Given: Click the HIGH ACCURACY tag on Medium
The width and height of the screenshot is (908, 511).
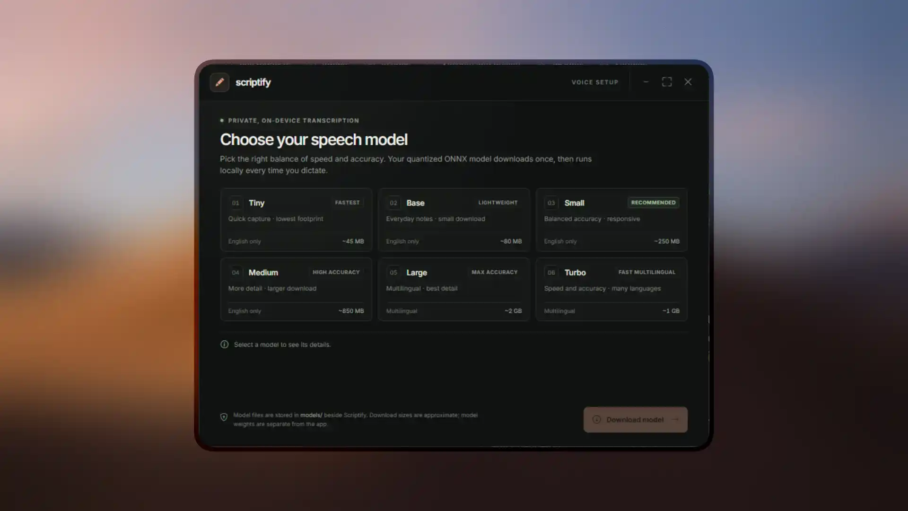Looking at the screenshot, I should tap(336, 272).
